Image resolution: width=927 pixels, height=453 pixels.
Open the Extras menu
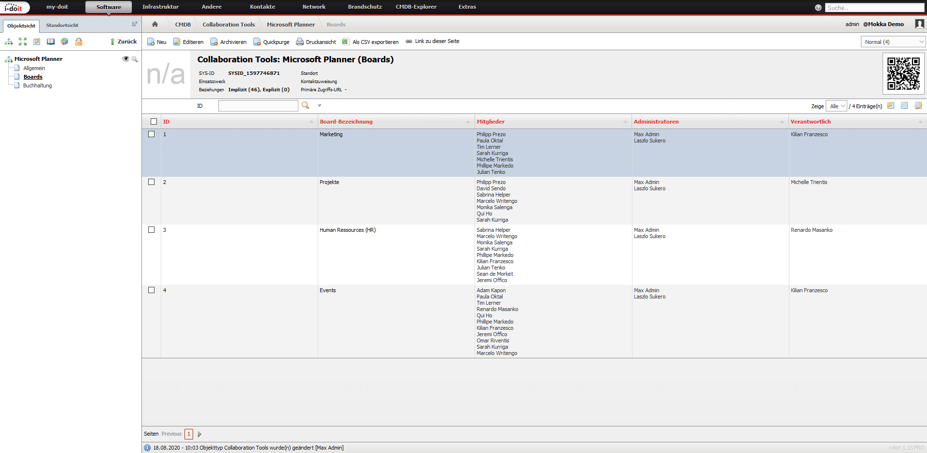click(x=467, y=7)
